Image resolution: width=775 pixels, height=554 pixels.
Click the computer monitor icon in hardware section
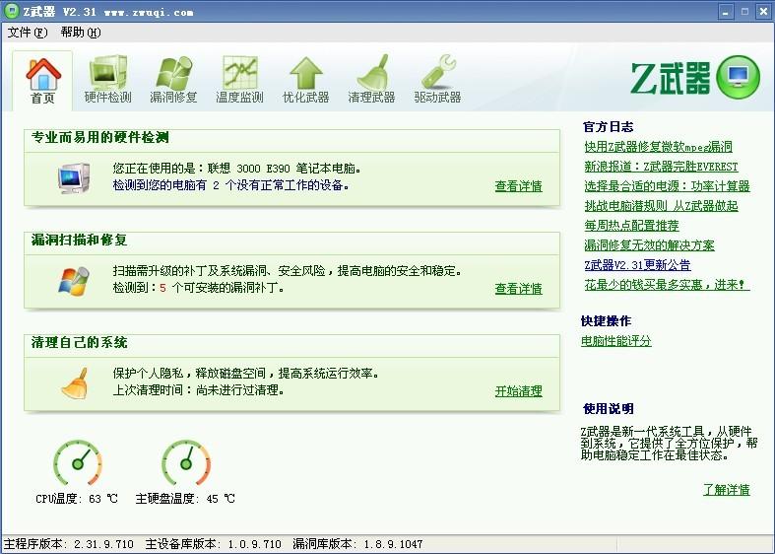(x=74, y=178)
